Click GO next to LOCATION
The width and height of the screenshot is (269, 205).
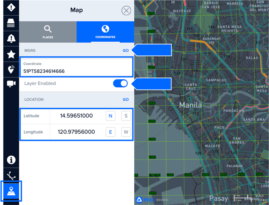[x=126, y=99]
